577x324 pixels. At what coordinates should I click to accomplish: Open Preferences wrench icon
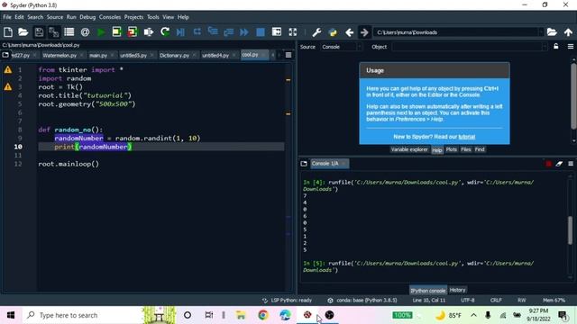[316, 32]
